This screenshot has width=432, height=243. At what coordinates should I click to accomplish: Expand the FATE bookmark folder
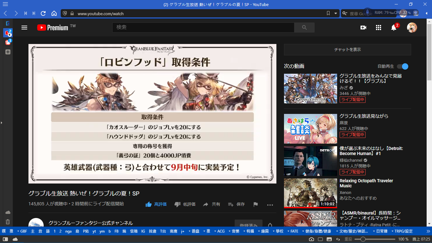coord(293,231)
